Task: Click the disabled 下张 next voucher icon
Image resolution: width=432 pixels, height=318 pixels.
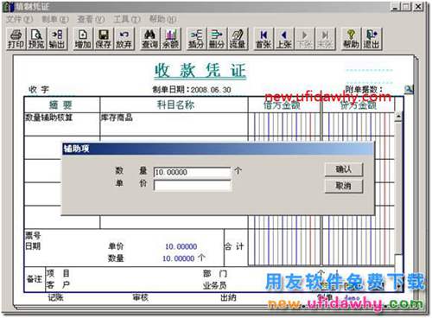Action: click(304, 39)
